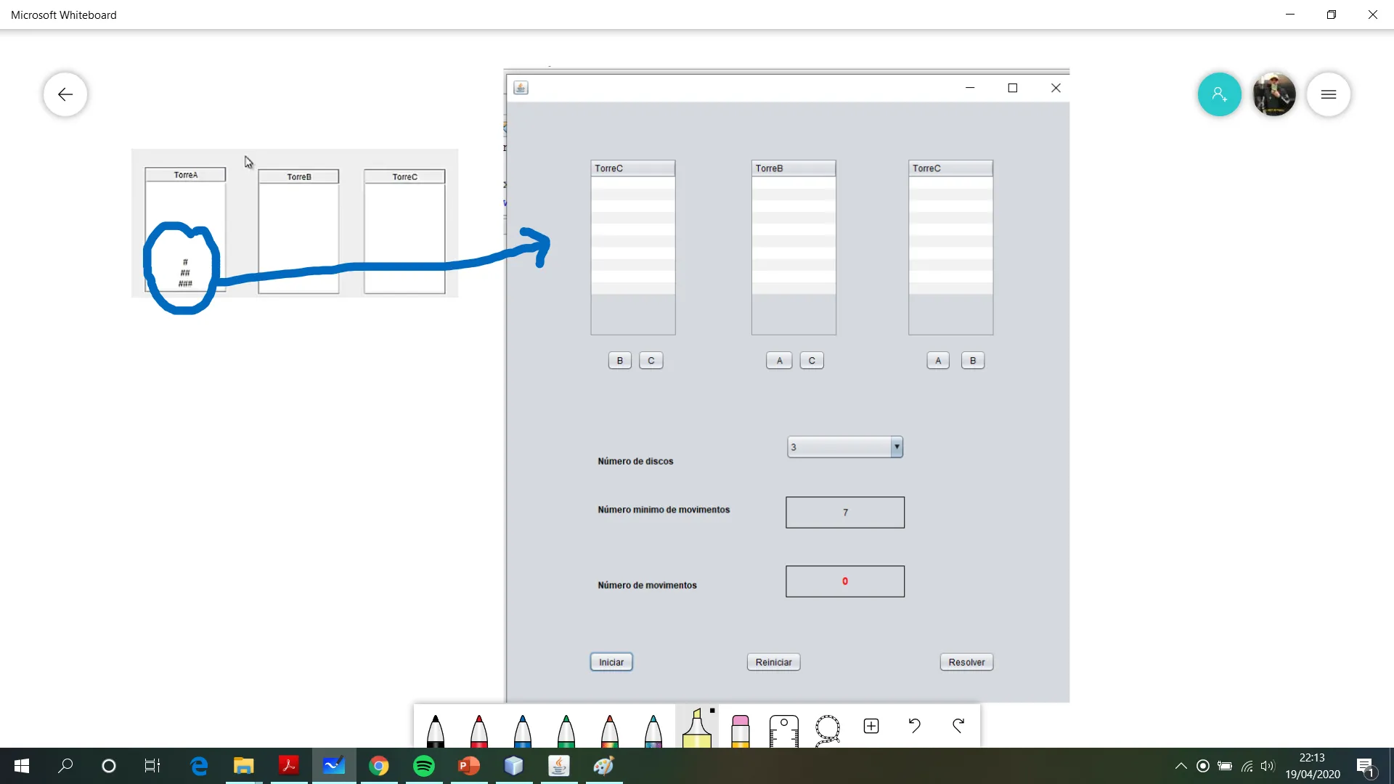
Task: Open the user profile picture
Action: tap(1274, 94)
